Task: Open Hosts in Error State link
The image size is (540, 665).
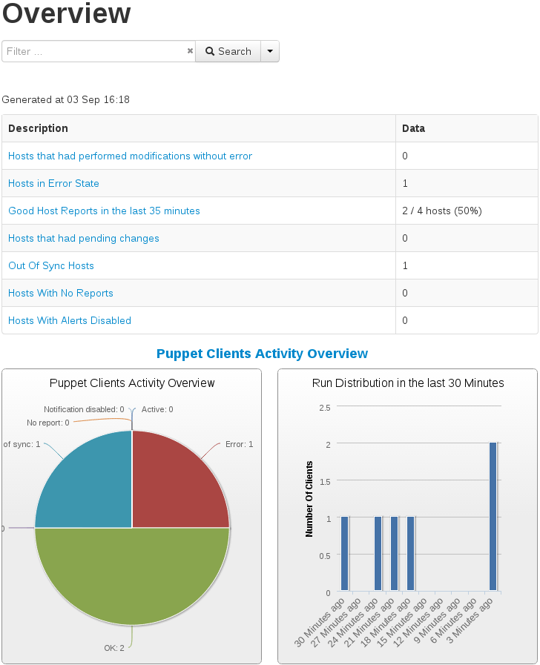Action: (53, 184)
